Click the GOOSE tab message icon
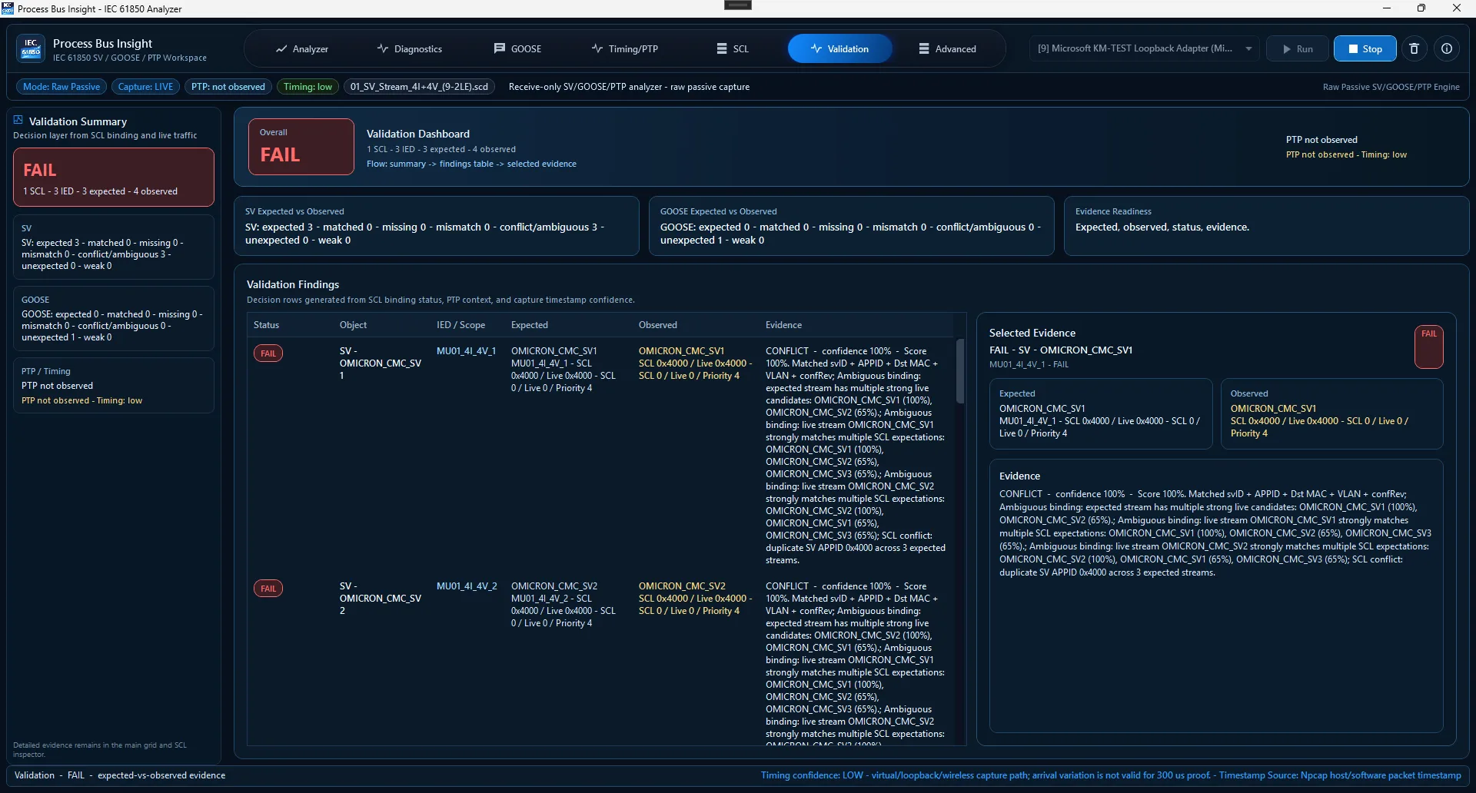 pos(500,48)
